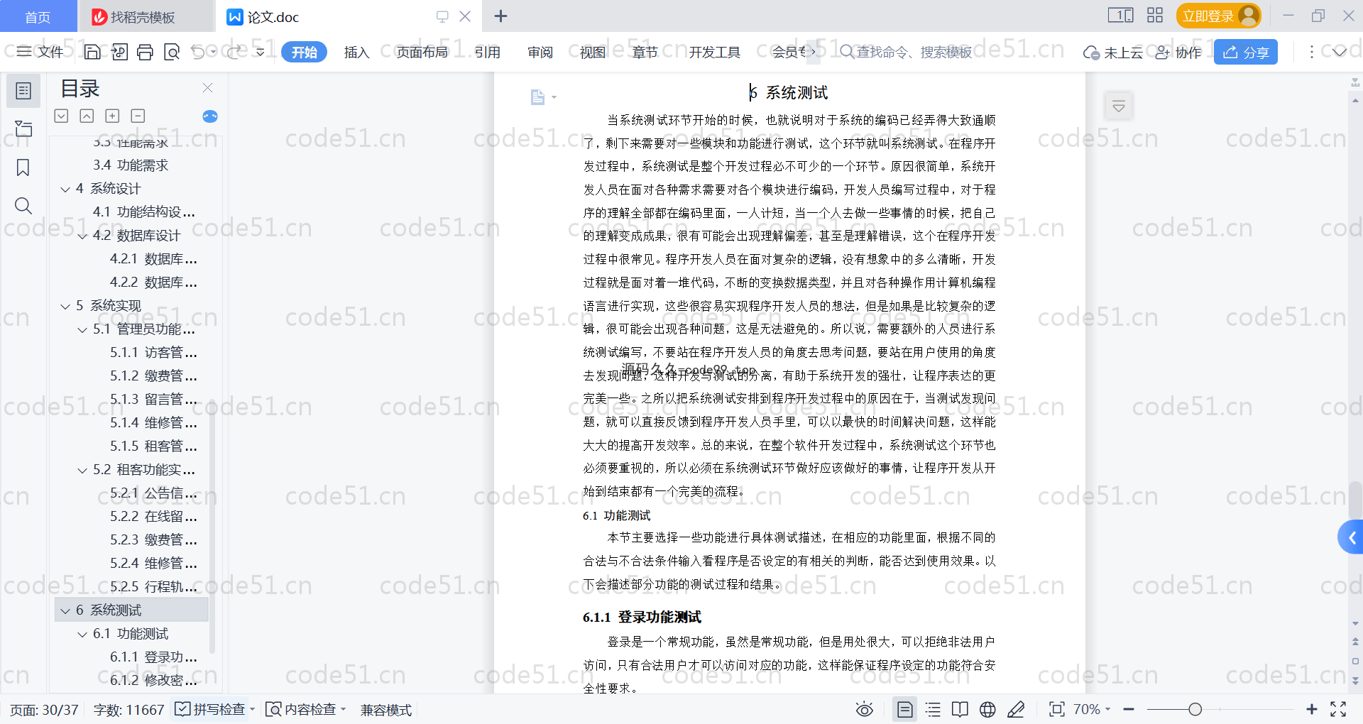
Task: Open Print Preview icon
Action: pos(172,52)
